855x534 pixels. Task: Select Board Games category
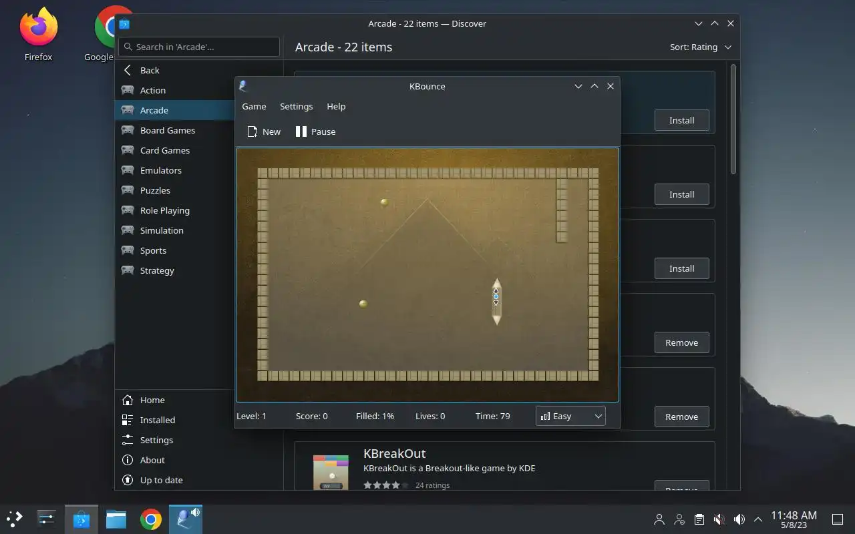click(176, 130)
